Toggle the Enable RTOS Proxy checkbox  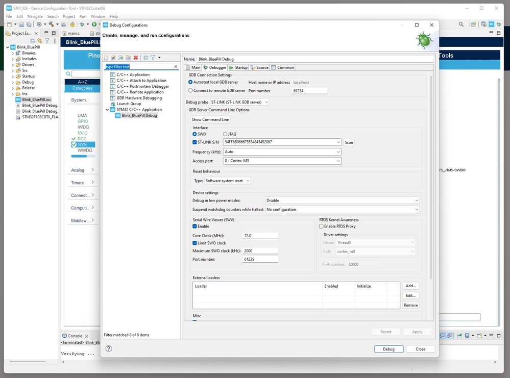321,226
